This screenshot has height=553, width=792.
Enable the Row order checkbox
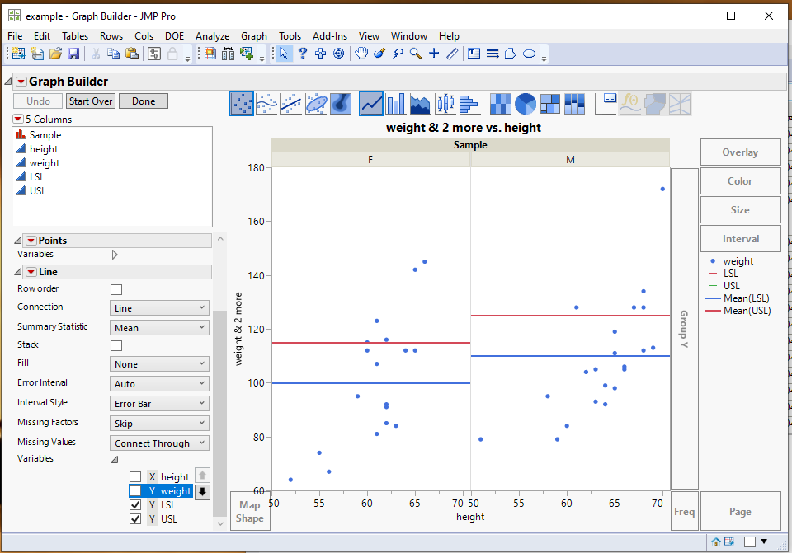[116, 289]
